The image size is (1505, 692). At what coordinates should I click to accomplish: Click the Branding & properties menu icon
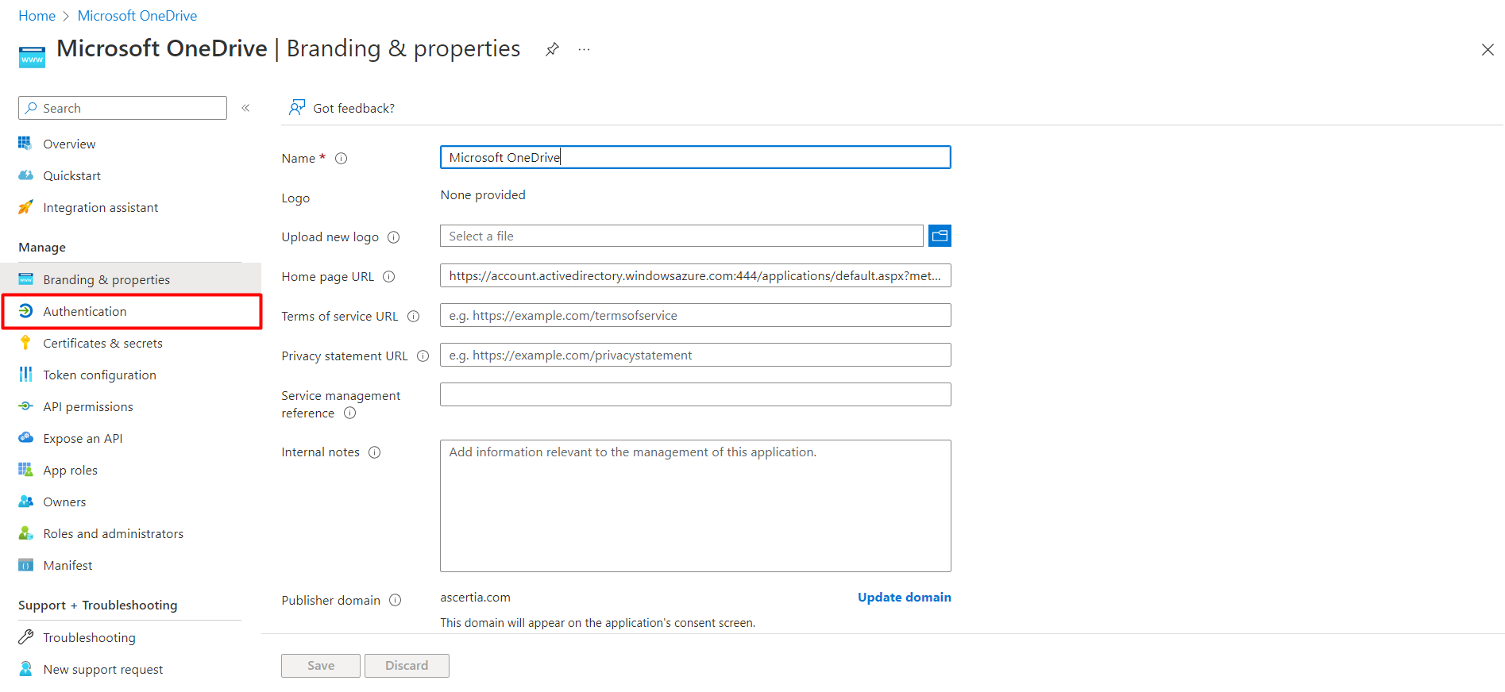pos(25,279)
